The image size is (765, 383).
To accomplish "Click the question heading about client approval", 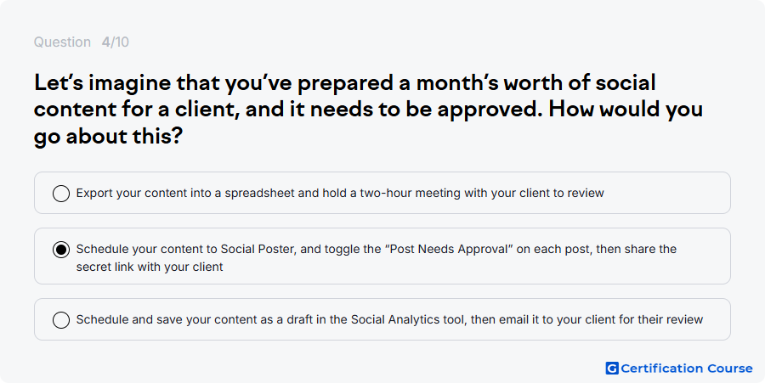I will 368,110.
